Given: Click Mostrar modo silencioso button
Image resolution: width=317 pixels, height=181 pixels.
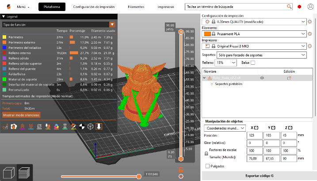Looking at the screenshot, I should pyautogui.click(x=22, y=115).
